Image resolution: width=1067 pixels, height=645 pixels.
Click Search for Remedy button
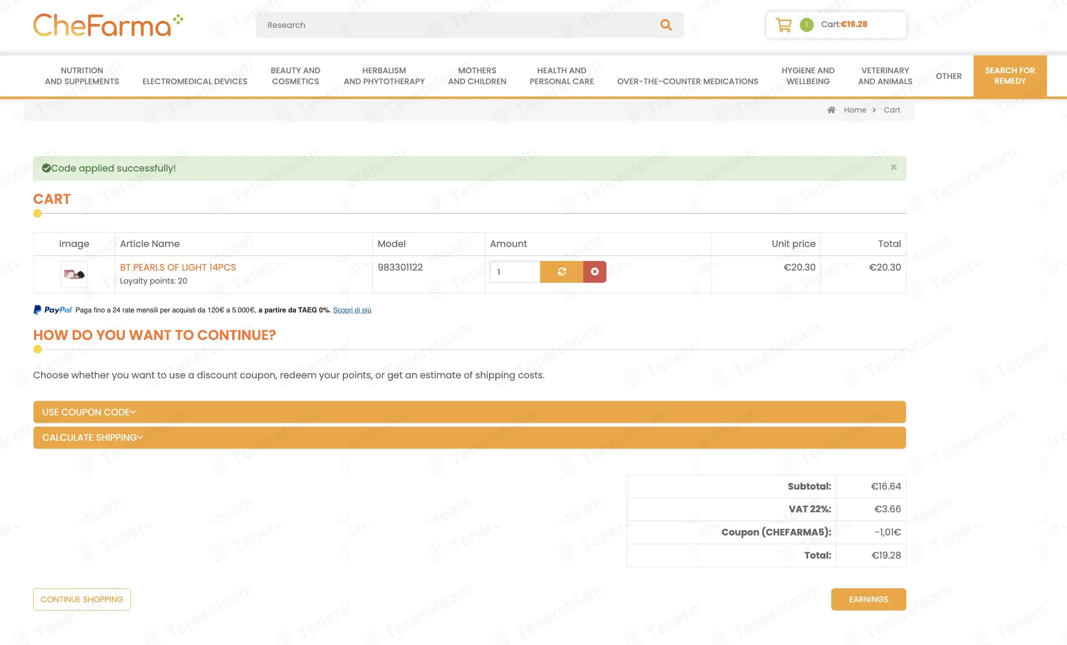coord(1010,76)
